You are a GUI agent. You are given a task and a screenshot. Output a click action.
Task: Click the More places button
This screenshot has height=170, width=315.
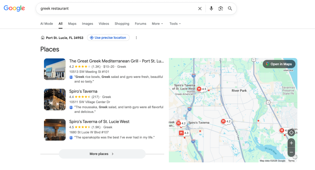tap(102, 154)
